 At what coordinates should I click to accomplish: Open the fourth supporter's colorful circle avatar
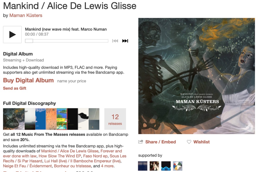click(x=178, y=166)
